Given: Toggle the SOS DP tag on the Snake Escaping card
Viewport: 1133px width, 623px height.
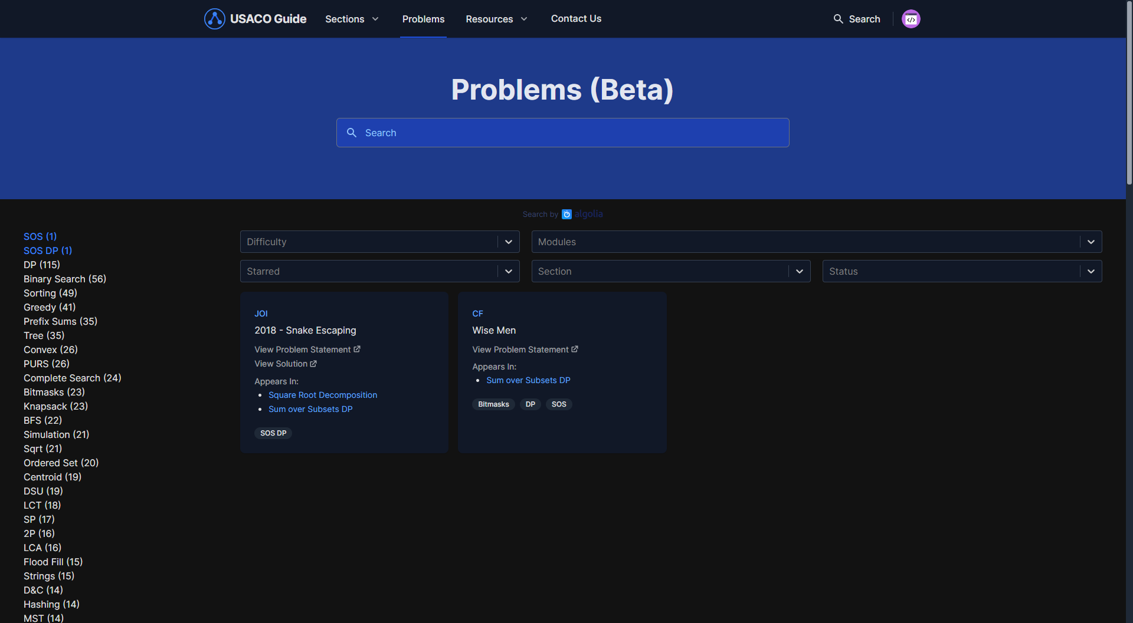Looking at the screenshot, I should click(x=273, y=433).
